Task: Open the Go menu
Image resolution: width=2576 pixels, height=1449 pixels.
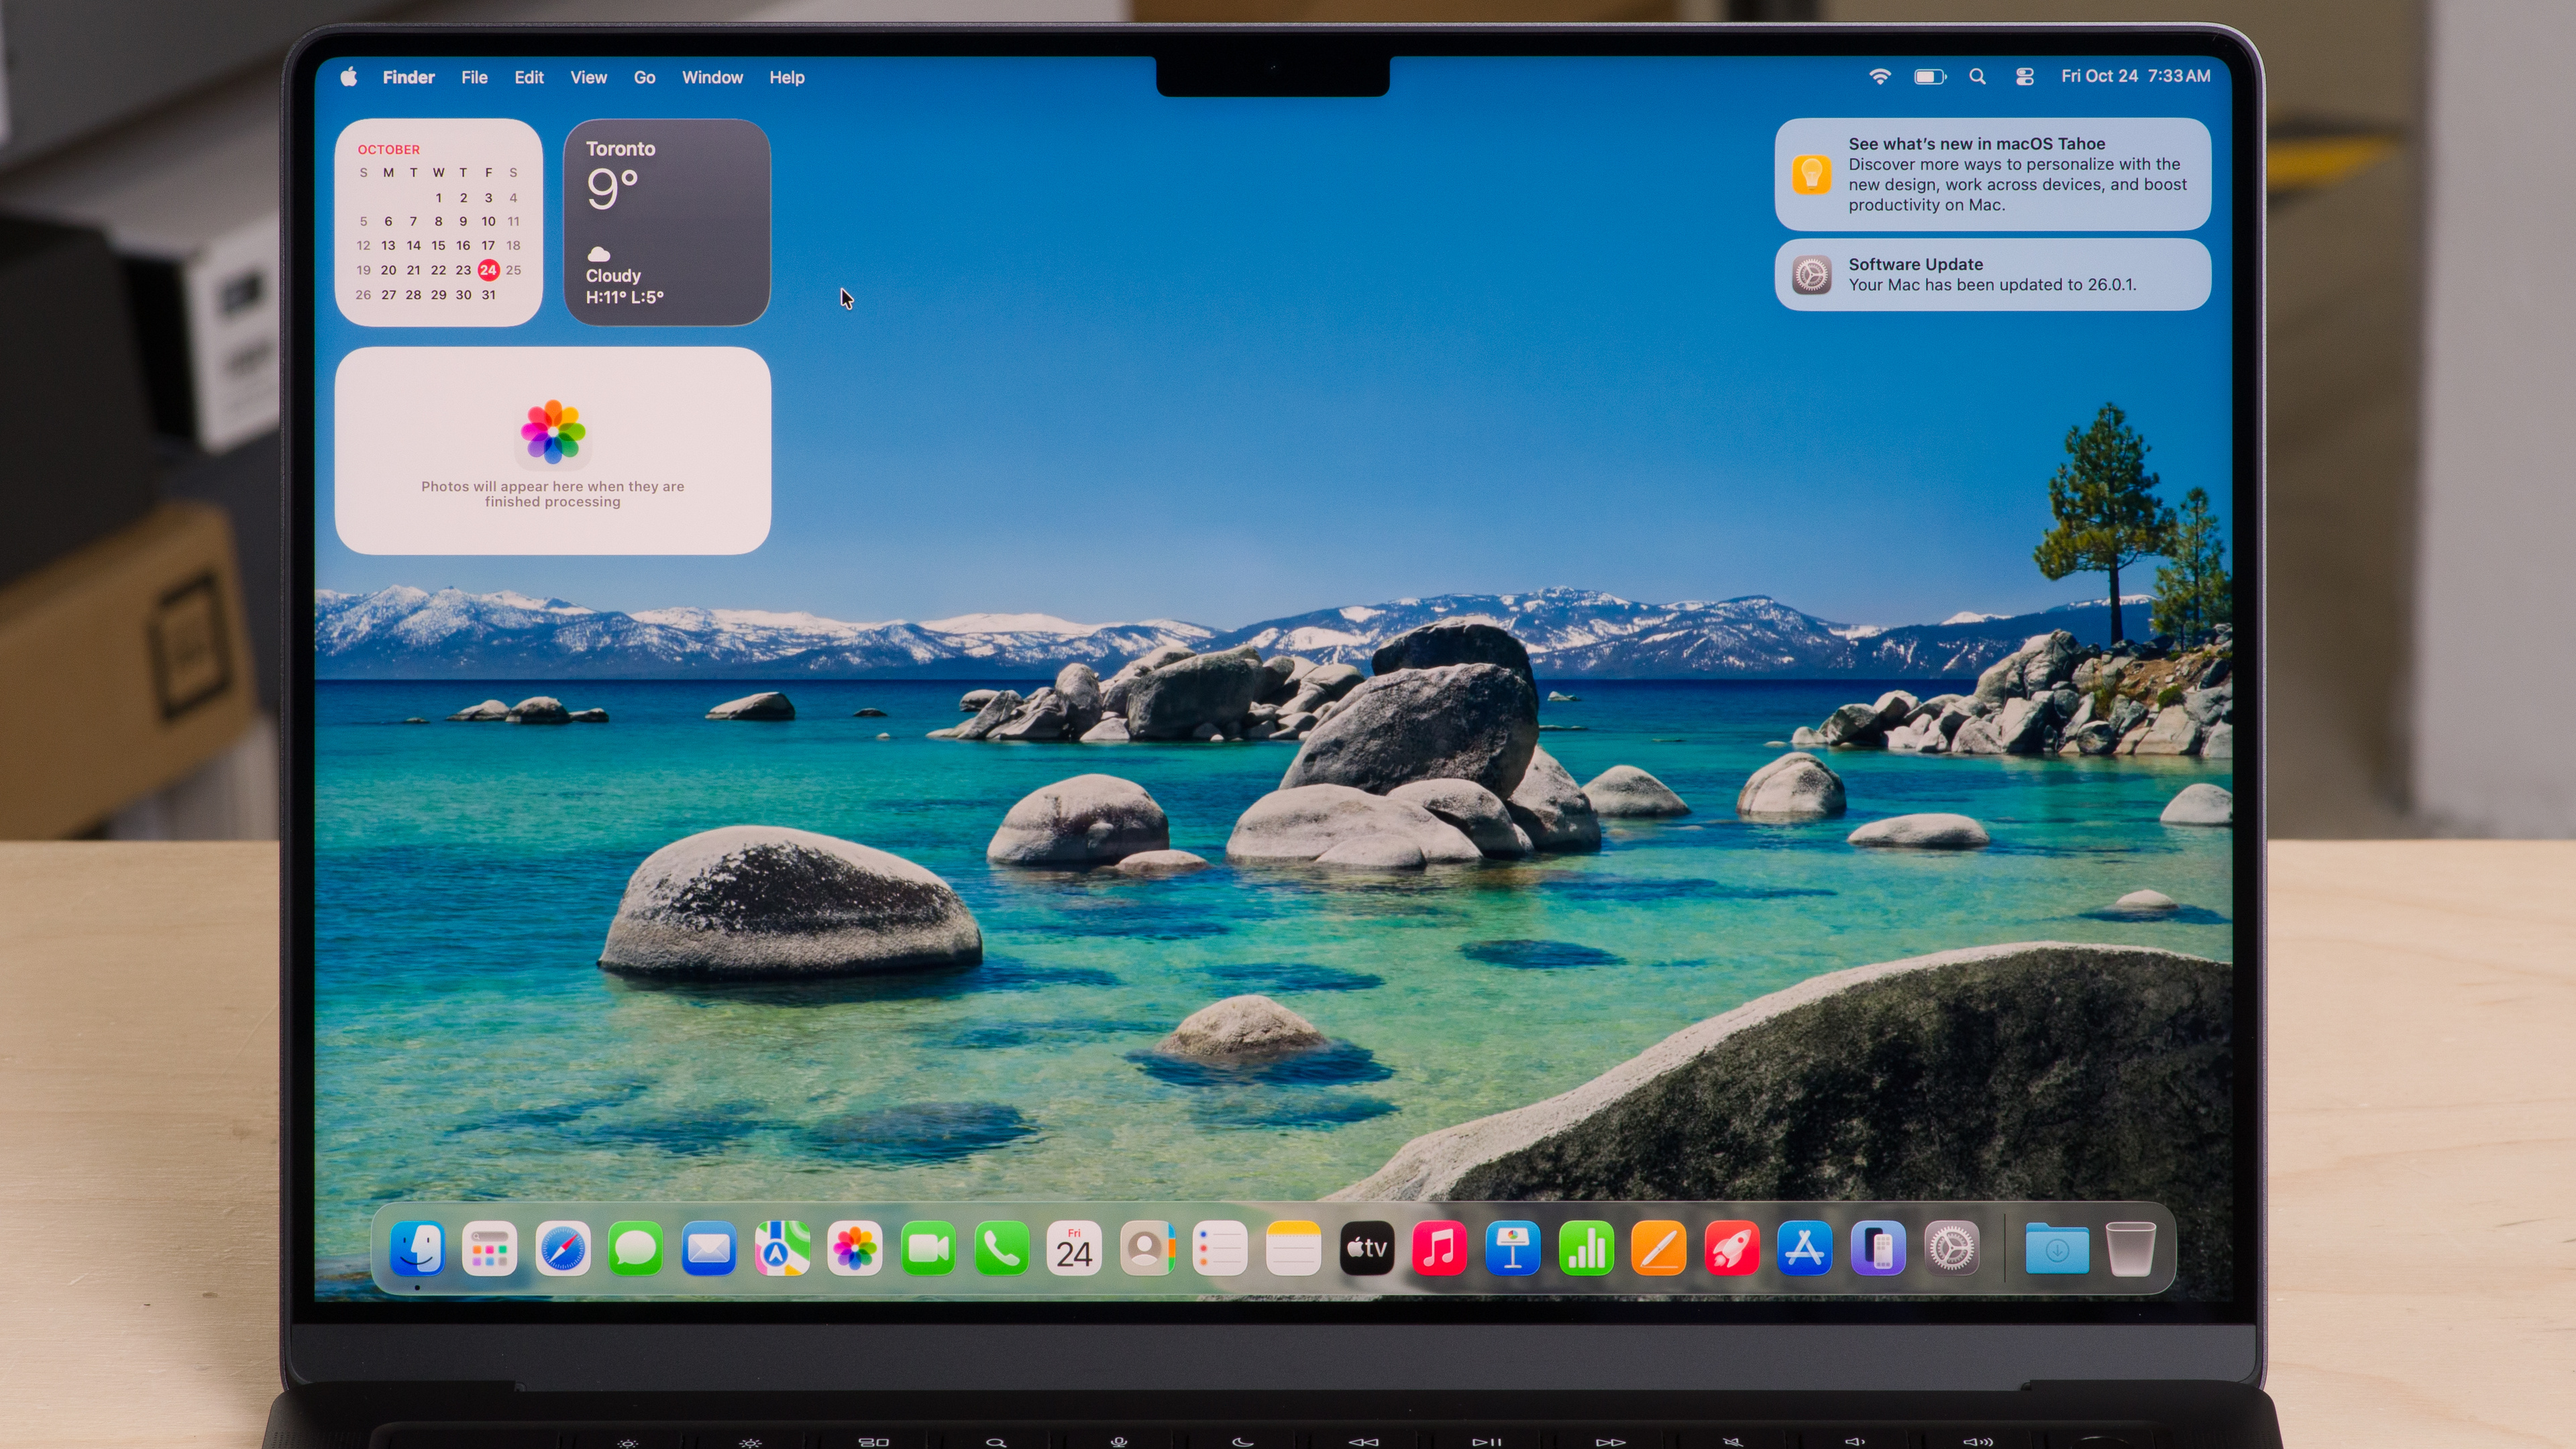Action: point(644,77)
